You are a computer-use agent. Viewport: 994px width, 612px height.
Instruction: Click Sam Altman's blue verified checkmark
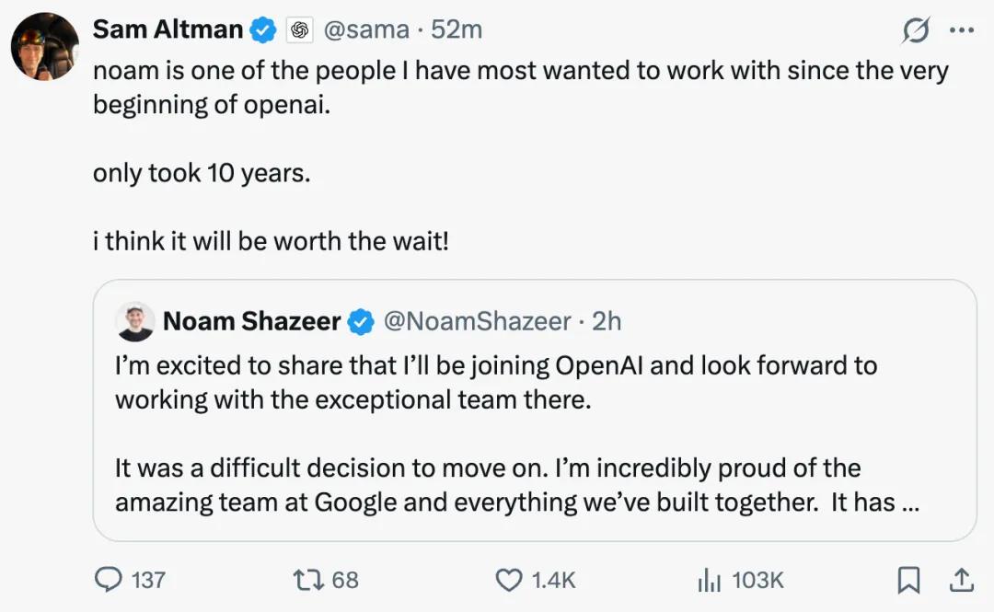(263, 29)
